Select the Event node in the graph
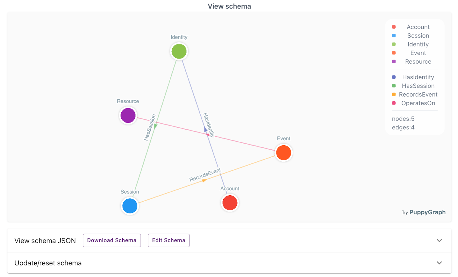 283,152
